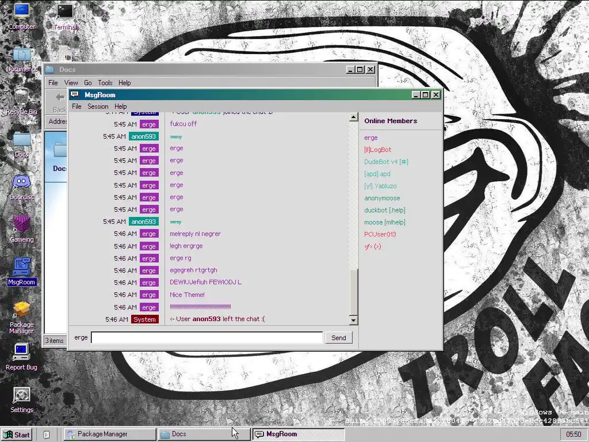Maximize the MsgRoom window
Viewport: 589px width, 442px height.
[x=425, y=95]
